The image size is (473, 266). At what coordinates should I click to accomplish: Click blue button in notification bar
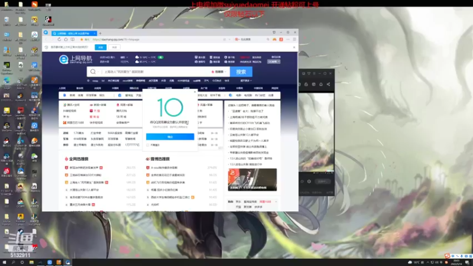coord(101,47)
